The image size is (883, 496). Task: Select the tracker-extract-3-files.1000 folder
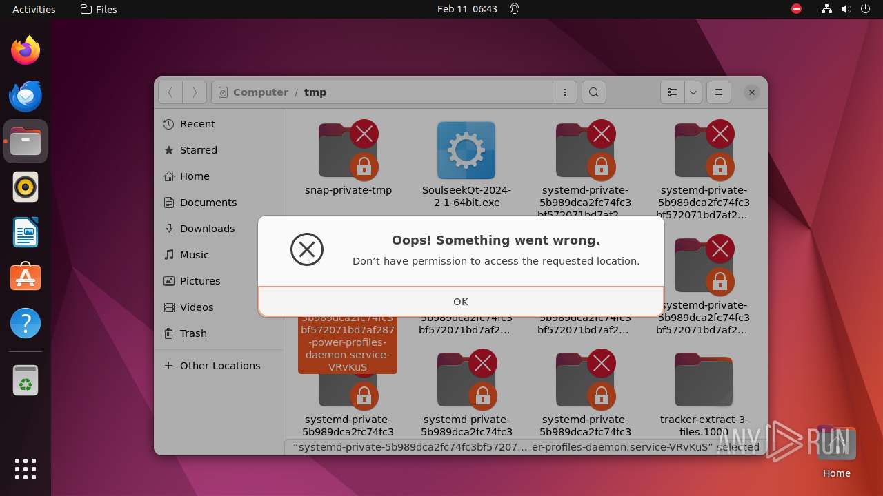tap(704, 395)
